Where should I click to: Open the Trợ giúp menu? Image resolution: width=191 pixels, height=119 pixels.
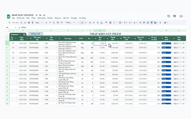(x=74, y=18)
